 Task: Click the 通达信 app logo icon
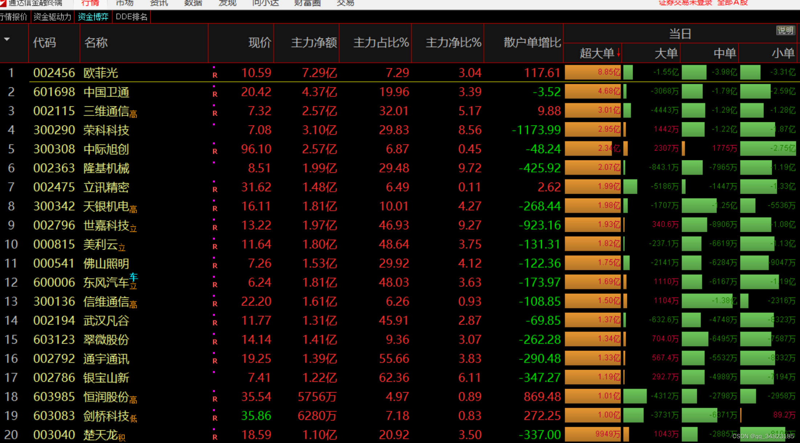3,3
